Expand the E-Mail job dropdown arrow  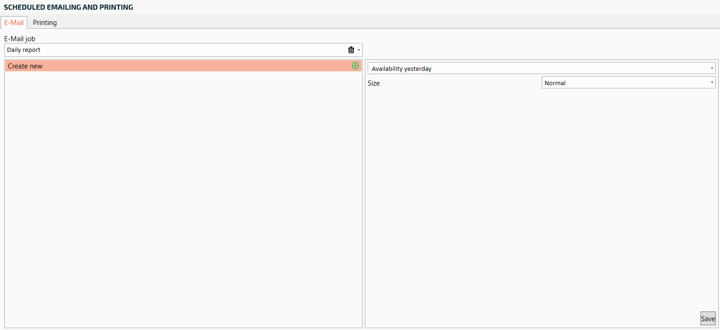[359, 50]
